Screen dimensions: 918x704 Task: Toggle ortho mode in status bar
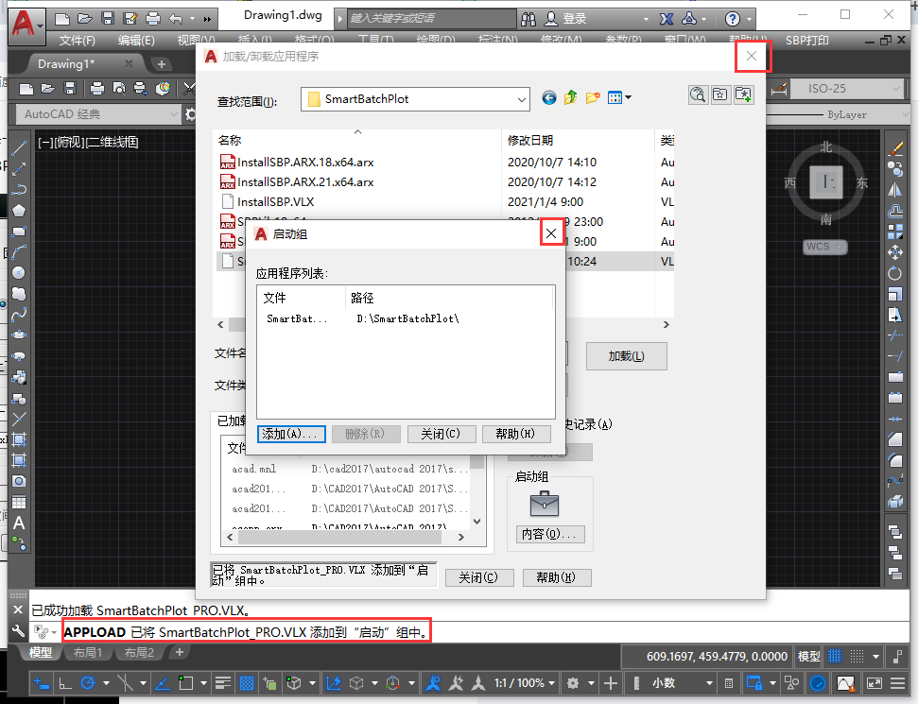click(65, 683)
